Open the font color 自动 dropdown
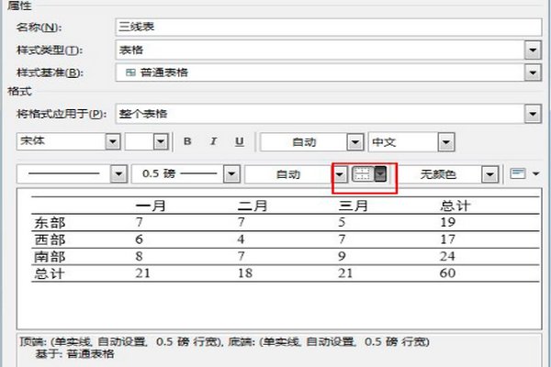This screenshot has height=367, width=551. [354, 142]
